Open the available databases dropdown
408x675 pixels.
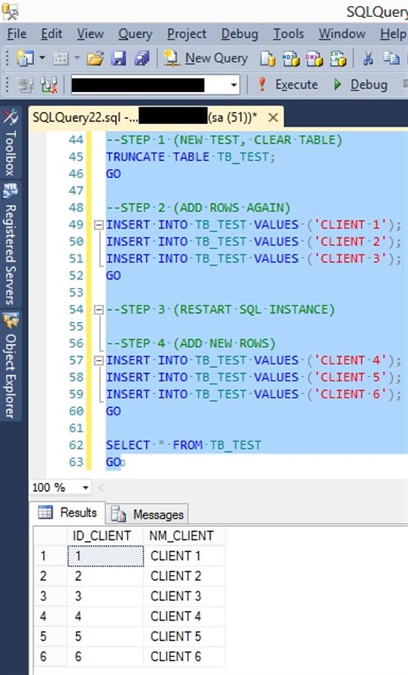234,85
